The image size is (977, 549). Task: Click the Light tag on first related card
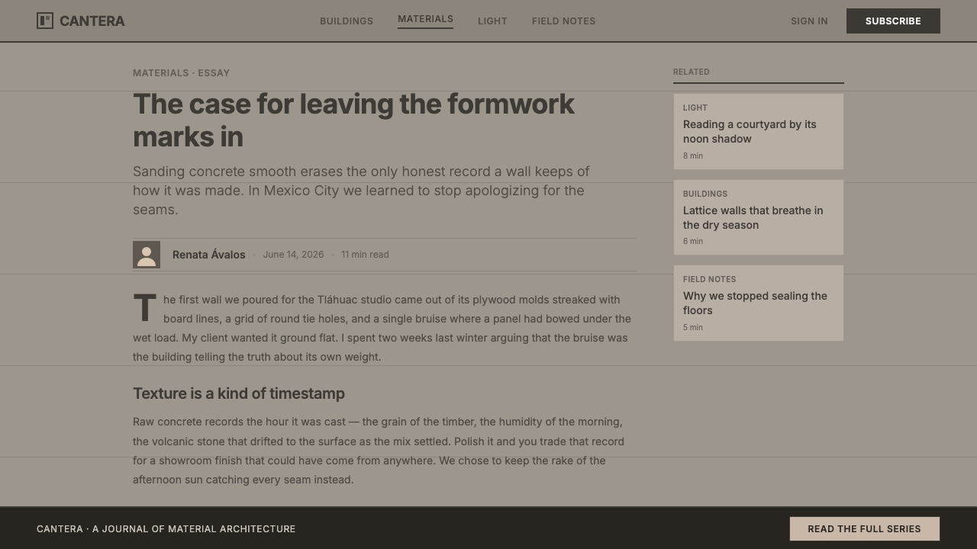(x=695, y=108)
